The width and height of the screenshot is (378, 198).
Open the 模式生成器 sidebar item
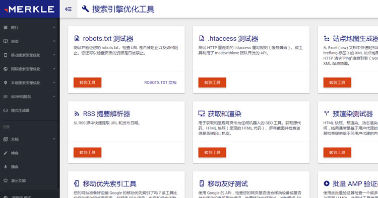pos(30,111)
